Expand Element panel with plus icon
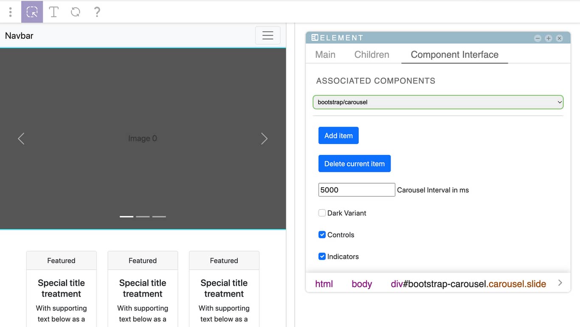Screen dimensions: 580x327 tap(549, 38)
